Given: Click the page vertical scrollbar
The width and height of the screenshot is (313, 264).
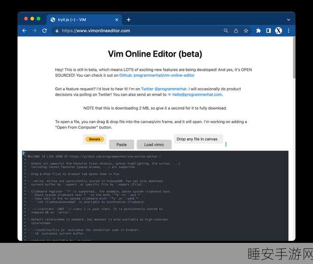Looking at the screenshot, I should coord(294,58).
